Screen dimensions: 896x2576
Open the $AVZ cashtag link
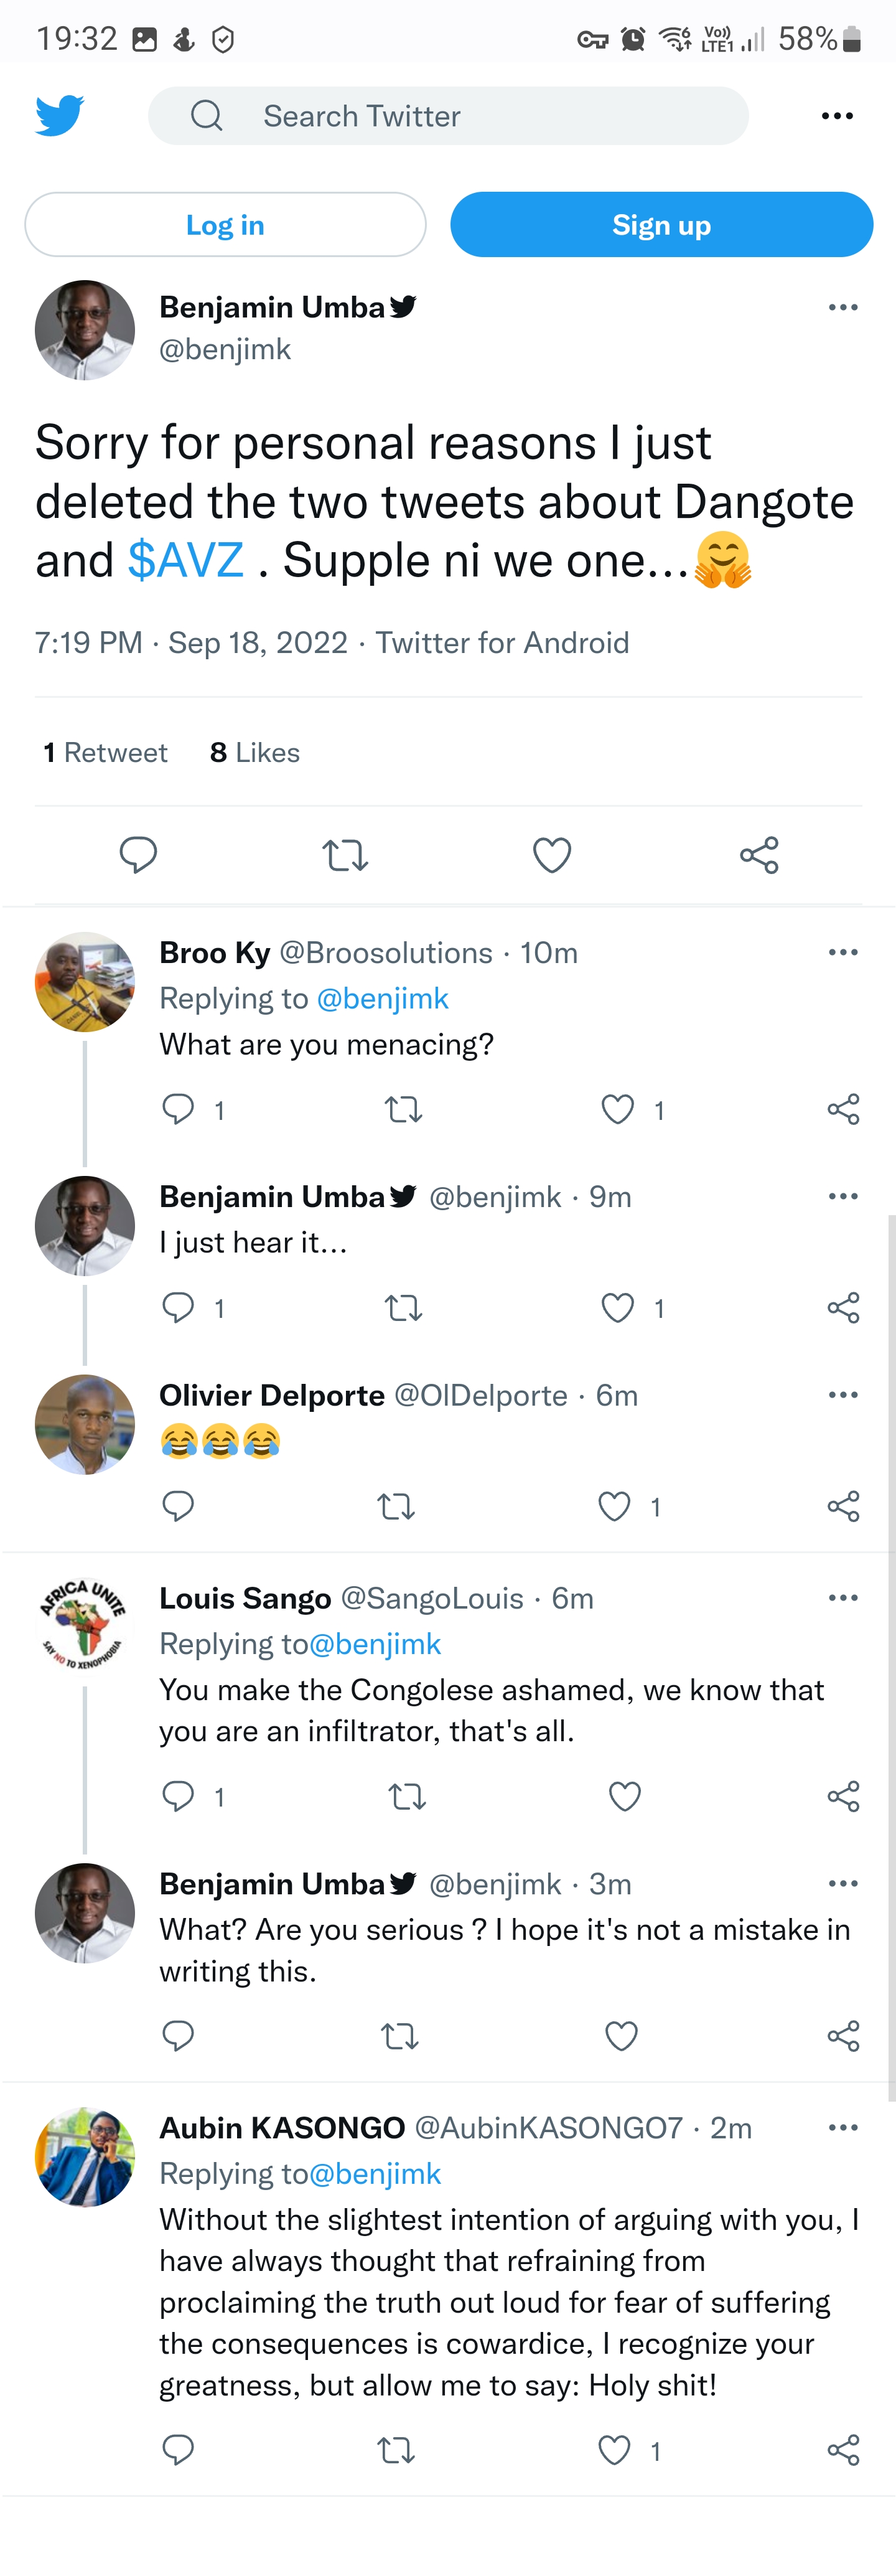point(186,560)
